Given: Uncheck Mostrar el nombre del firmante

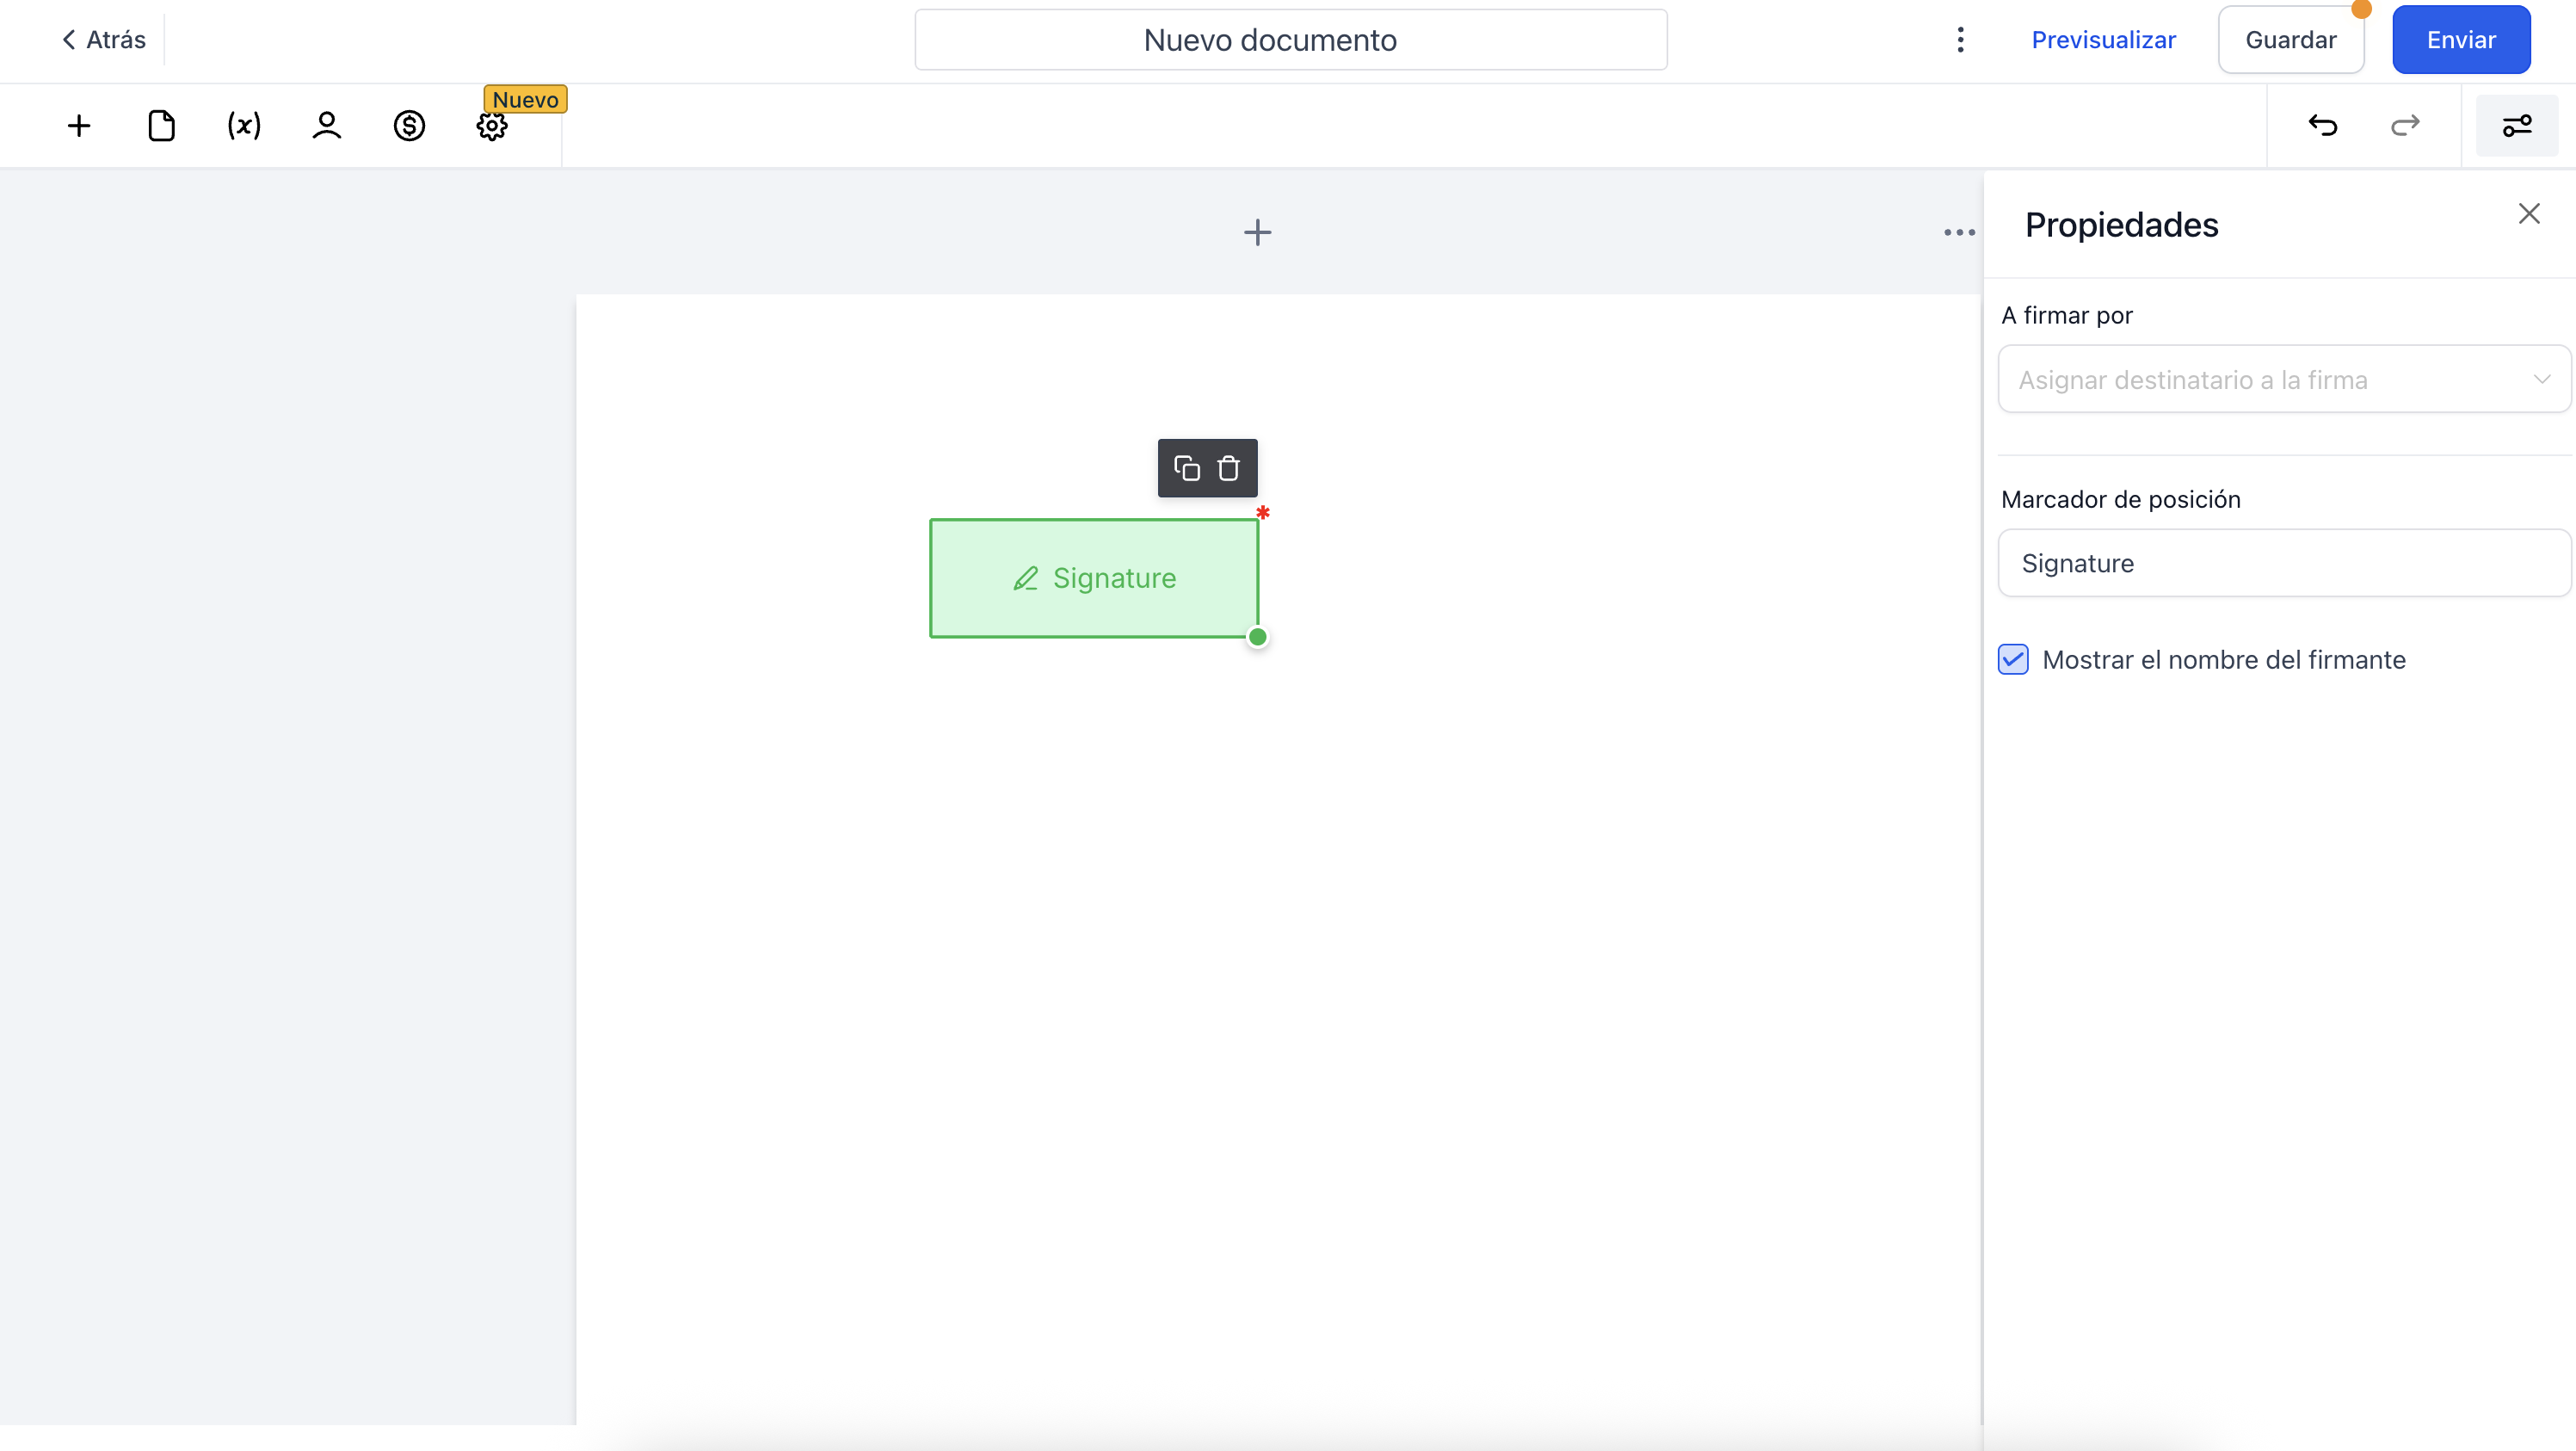Looking at the screenshot, I should (2013, 660).
